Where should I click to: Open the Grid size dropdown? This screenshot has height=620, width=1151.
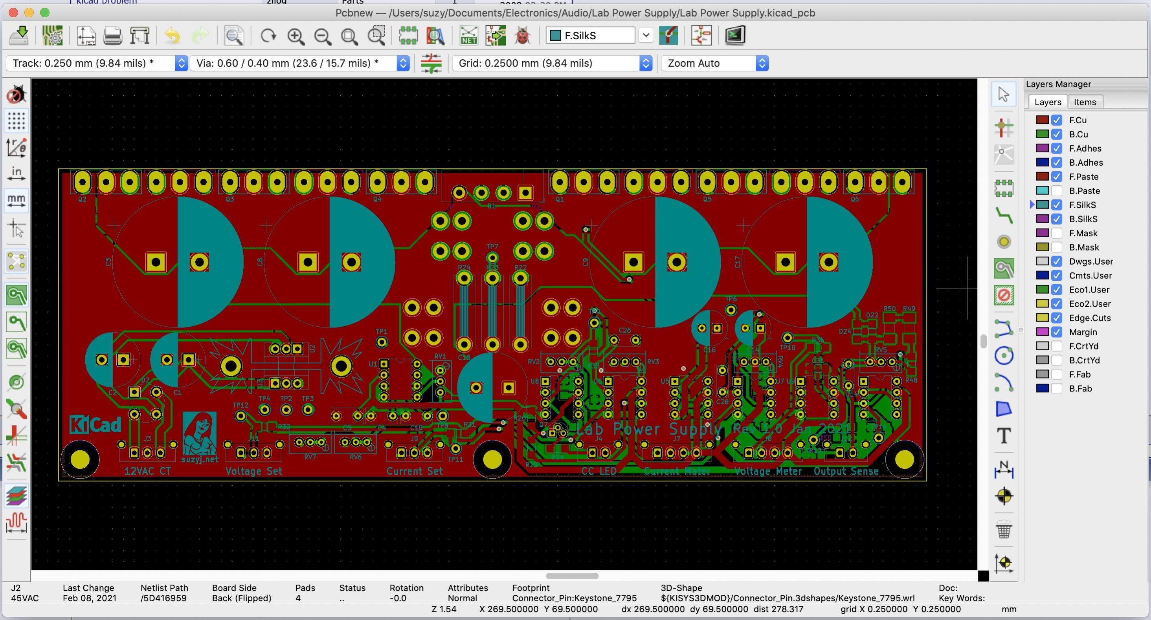pos(552,63)
